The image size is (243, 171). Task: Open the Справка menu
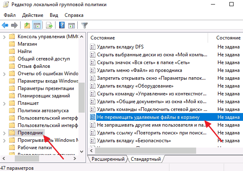(74, 15)
